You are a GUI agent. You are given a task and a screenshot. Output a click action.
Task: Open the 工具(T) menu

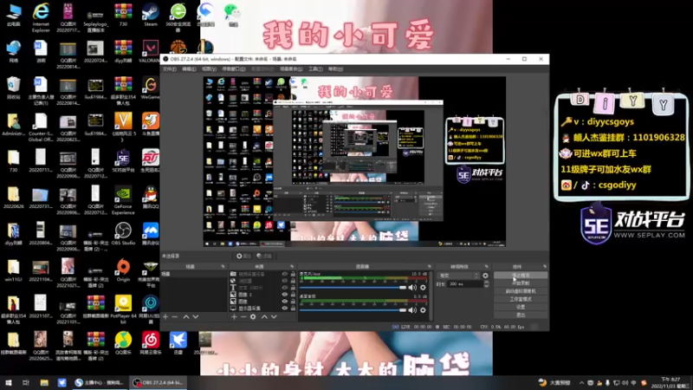315,69
